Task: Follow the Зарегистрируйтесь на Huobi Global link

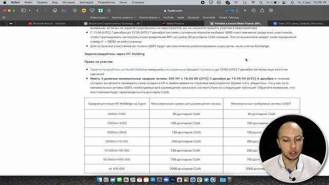Action: (117, 69)
